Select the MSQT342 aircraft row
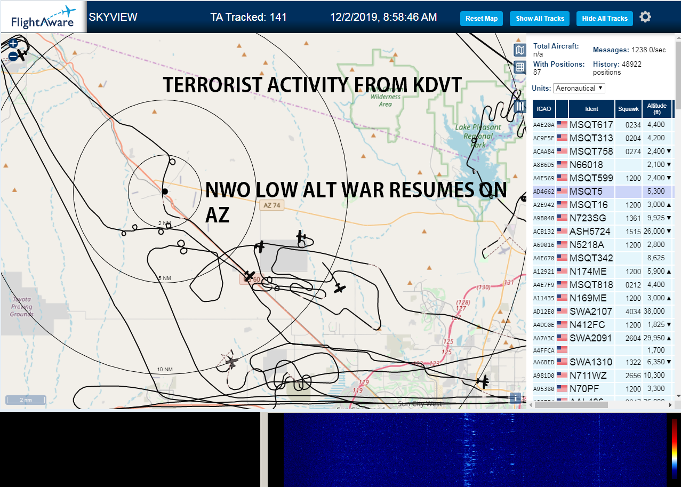Viewport: 681px width, 487px height. [x=603, y=258]
